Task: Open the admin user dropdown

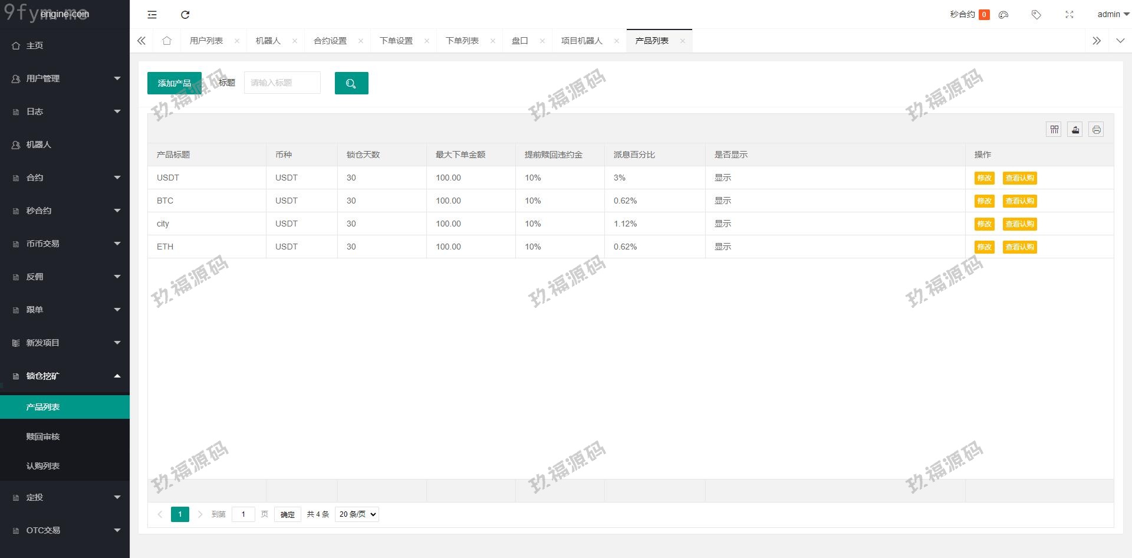Action: coord(1112,15)
